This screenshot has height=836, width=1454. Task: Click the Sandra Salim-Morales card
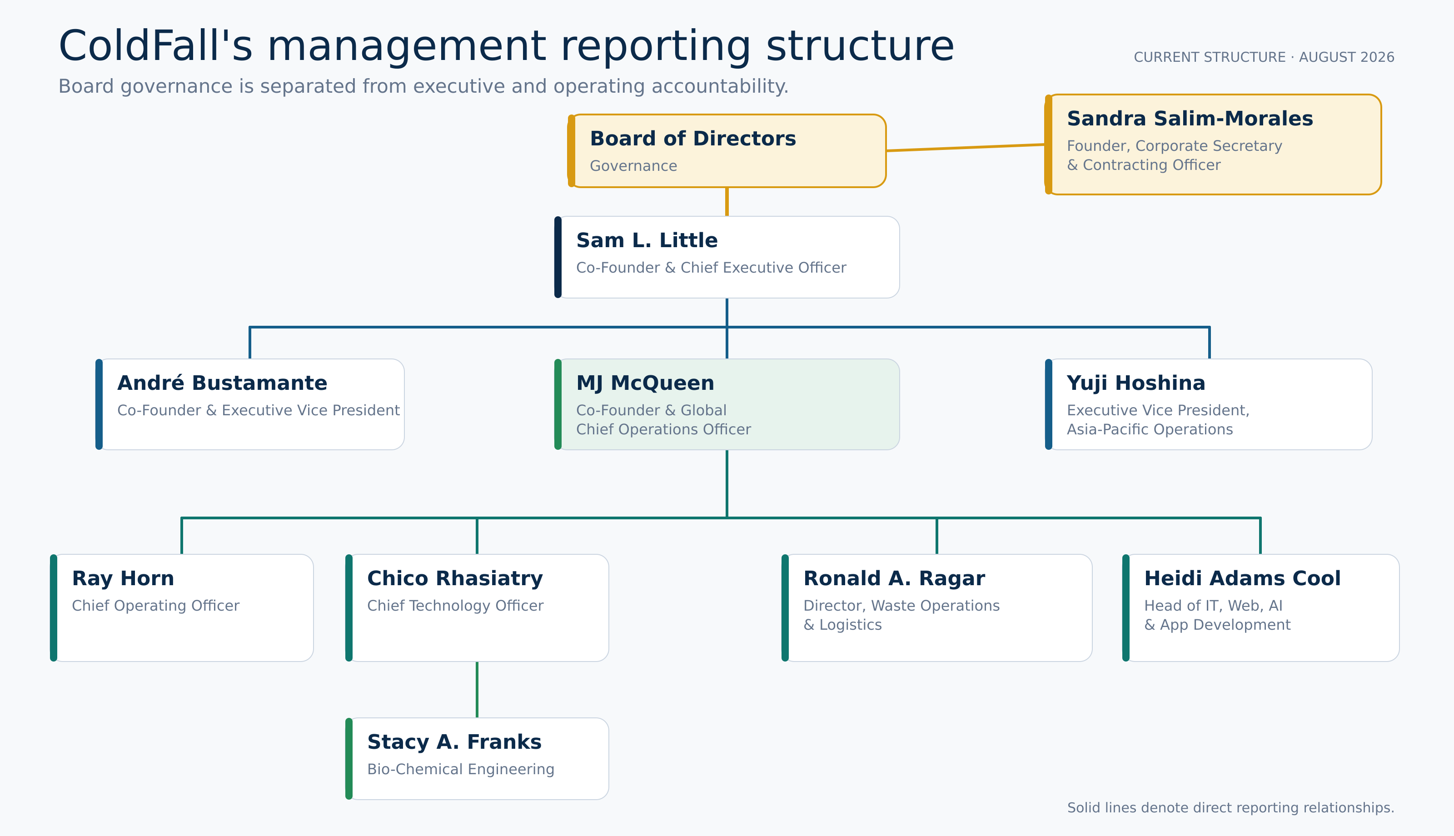tap(1213, 144)
